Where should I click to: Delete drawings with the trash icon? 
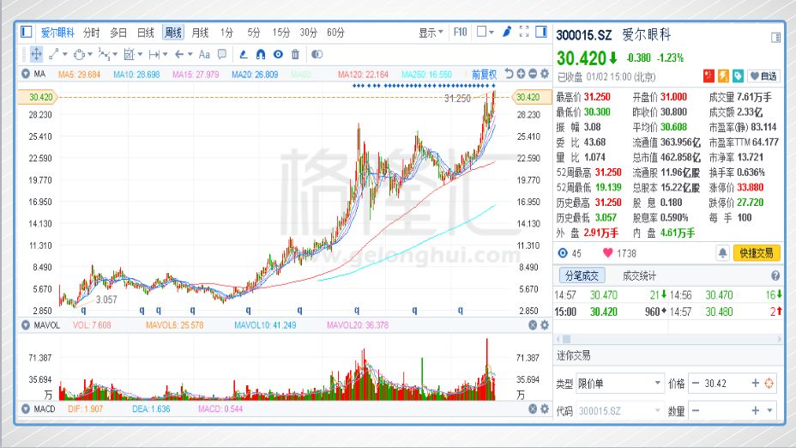click(x=295, y=54)
